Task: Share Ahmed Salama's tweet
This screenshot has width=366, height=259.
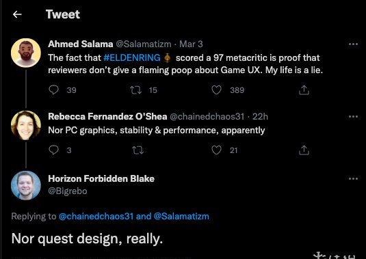Action: (x=304, y=90)
